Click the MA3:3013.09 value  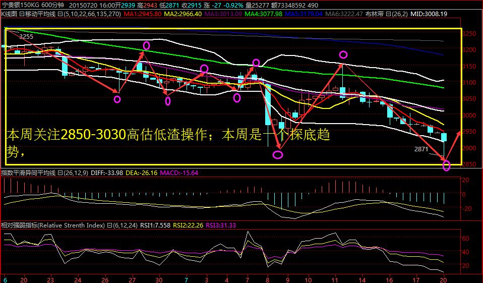(x=223, y=14)
